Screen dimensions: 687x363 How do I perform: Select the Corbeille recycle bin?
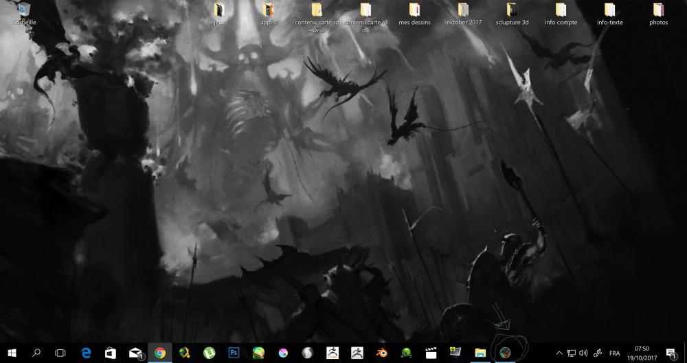tap(24, 14)
